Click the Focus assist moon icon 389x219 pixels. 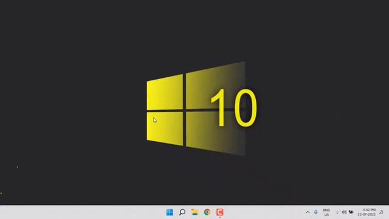point(381,212)
